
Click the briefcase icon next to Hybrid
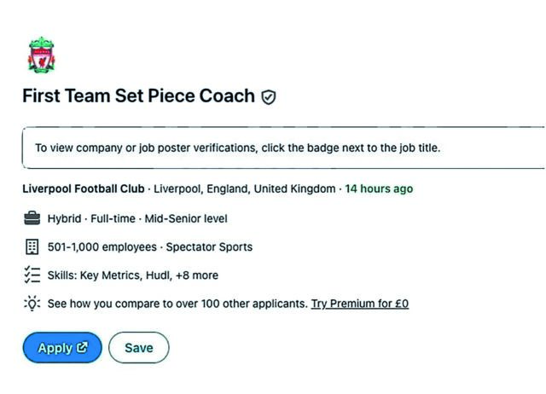32,218
